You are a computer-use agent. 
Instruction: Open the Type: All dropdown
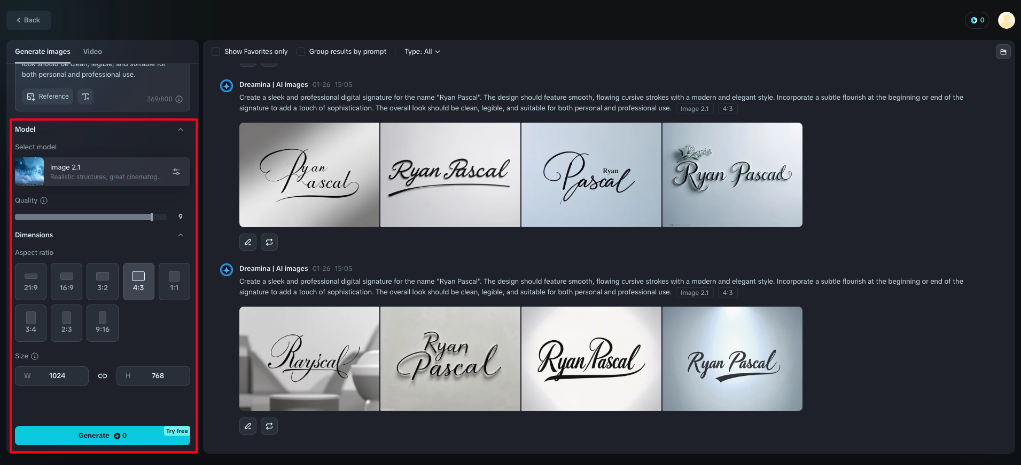(422, 52)
